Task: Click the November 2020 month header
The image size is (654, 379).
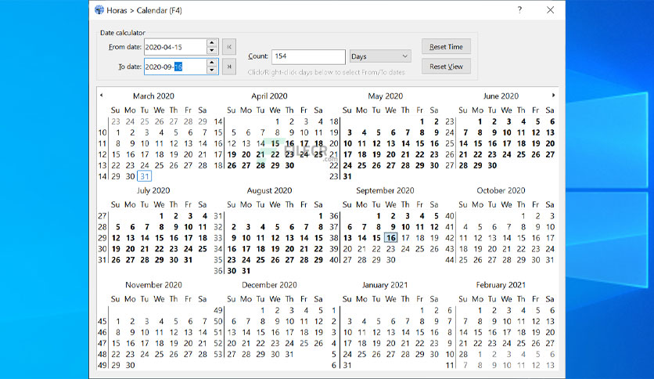Action: pyautogui.click(x=153, y=285)
